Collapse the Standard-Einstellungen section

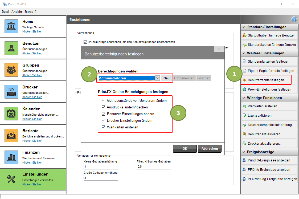click(244, 27)
